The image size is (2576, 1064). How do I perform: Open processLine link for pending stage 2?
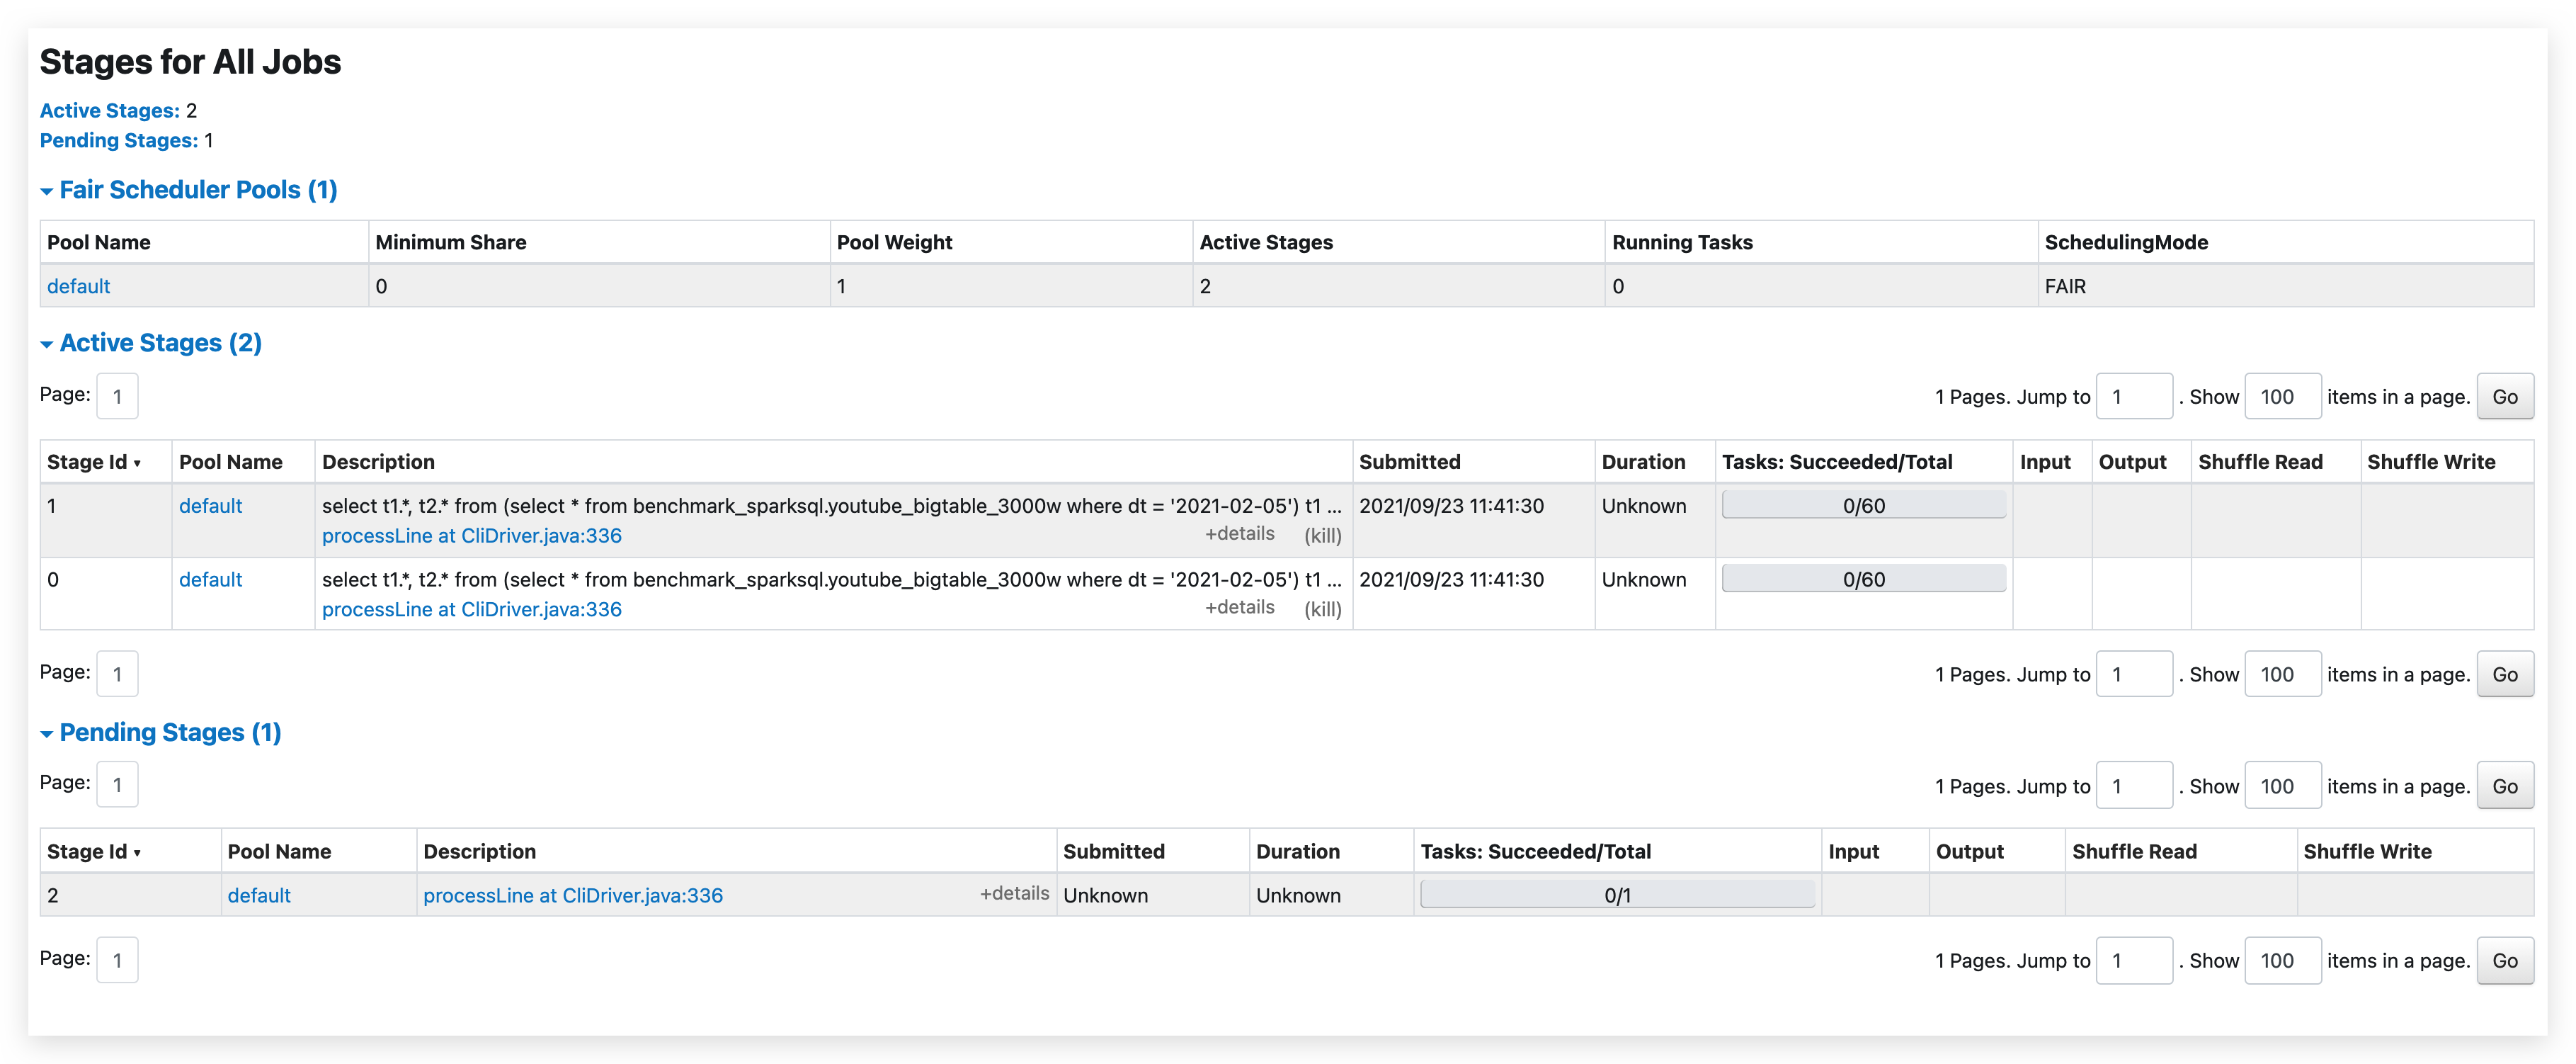[x=573, y=895]
